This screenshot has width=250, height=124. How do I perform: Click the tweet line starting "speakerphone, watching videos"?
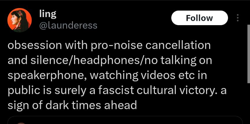tap(107, 76)
